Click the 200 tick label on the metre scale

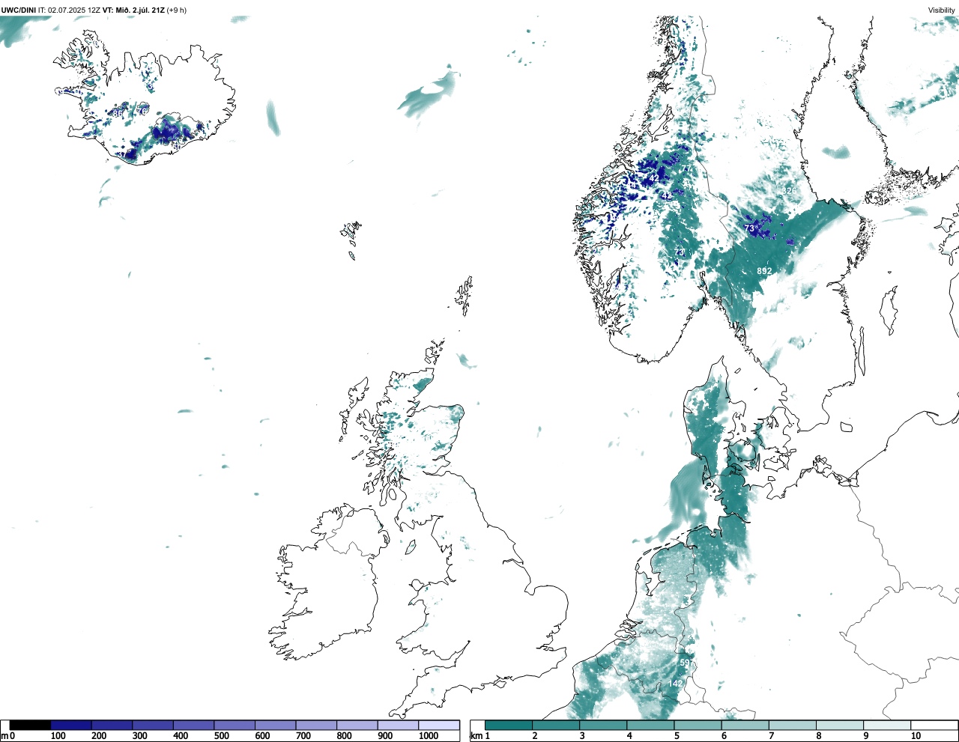point(99,736)
